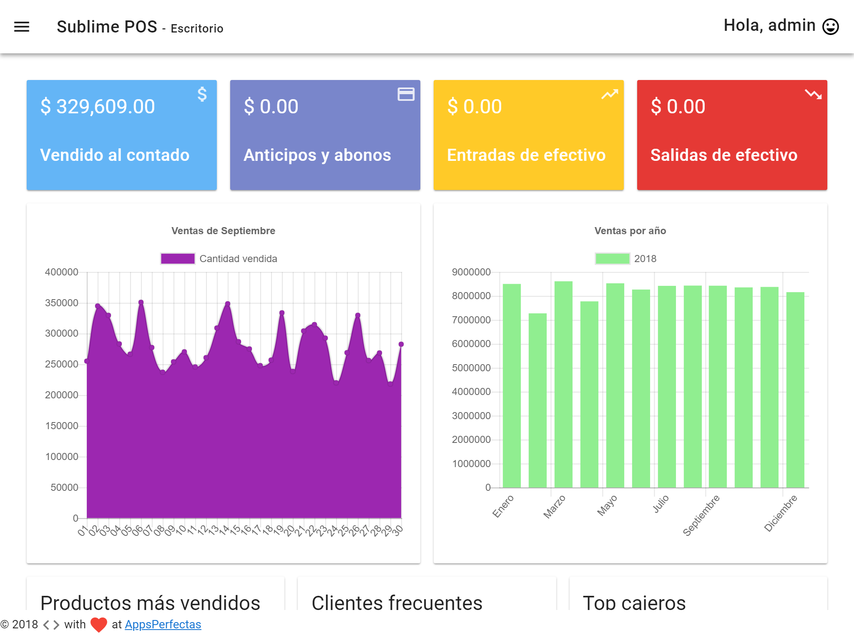
Task: Click the Enero bar in yearly chart
Action: point(512,385)
